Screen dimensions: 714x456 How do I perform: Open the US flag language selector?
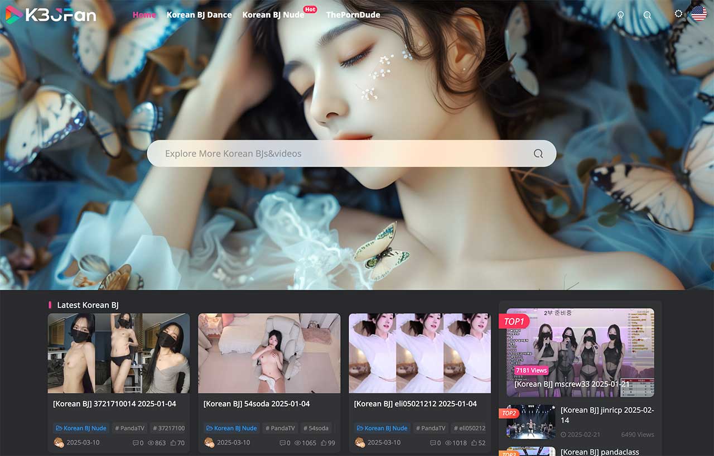[699, 14]
